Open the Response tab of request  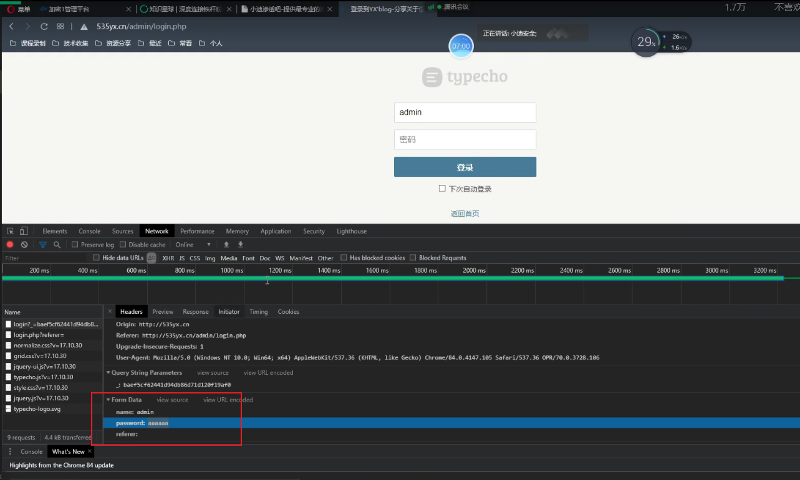(196, 311)
